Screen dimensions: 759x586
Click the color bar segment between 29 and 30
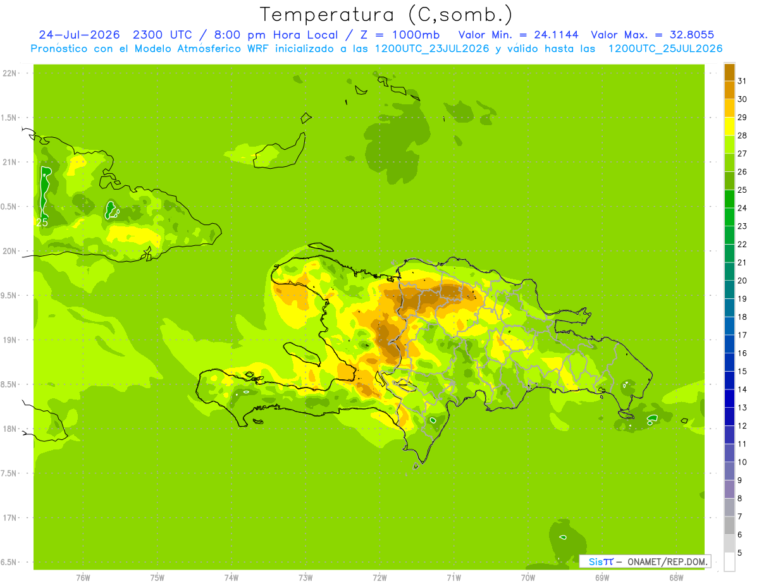point(729,108)
